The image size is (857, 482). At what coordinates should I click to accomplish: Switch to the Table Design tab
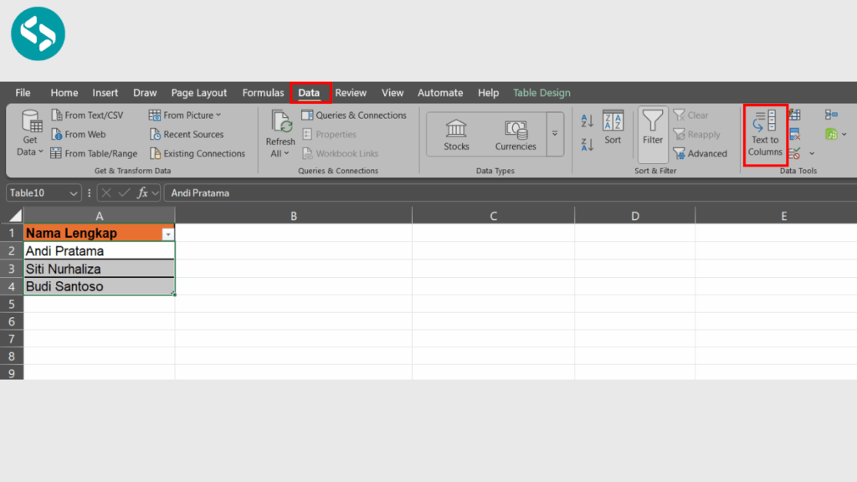click(x=541, y=92)
